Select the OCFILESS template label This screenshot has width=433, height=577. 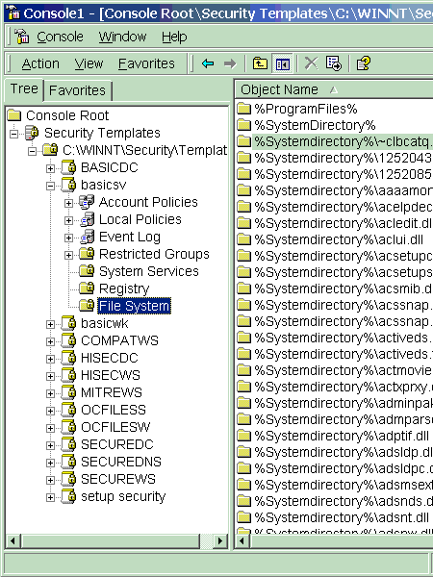(x=114, y=410)
